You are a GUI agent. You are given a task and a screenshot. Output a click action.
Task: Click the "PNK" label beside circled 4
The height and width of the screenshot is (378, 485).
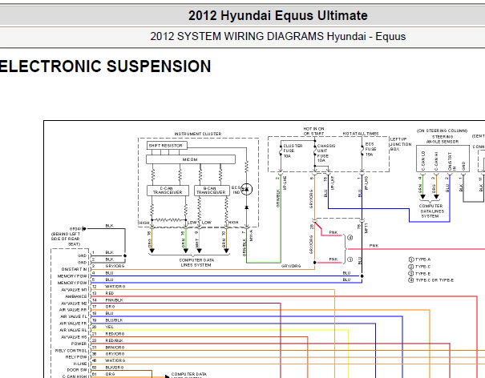pos(333,232)
